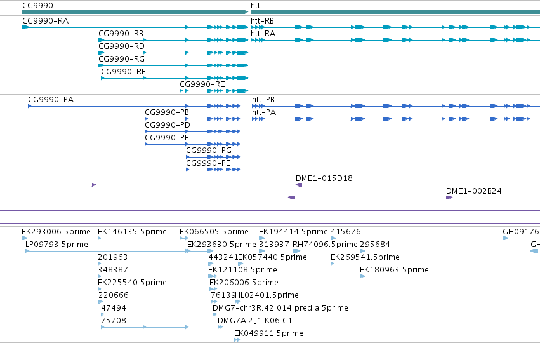This screenshot has height=343, width=540.
Task: Click feature label 313937
Action: pos(274,245)
